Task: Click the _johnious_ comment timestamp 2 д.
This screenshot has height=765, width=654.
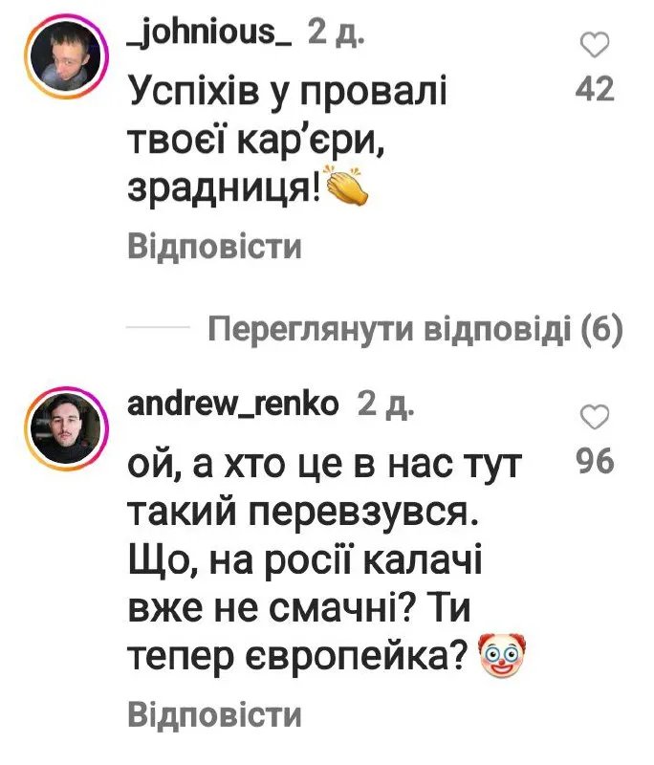Action: (336, 35)
